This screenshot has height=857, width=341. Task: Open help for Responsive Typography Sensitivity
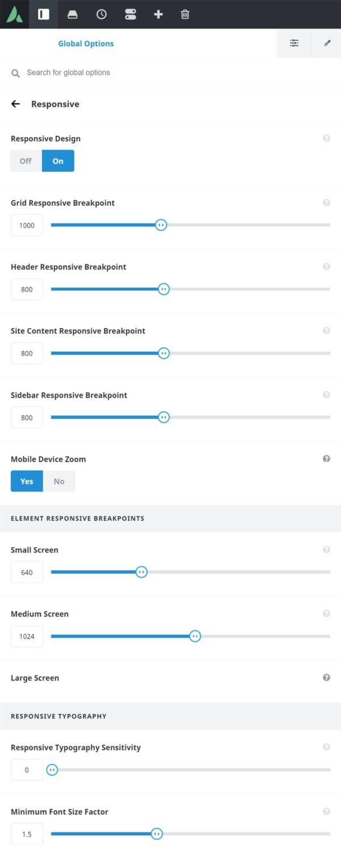tap(327, 747)
